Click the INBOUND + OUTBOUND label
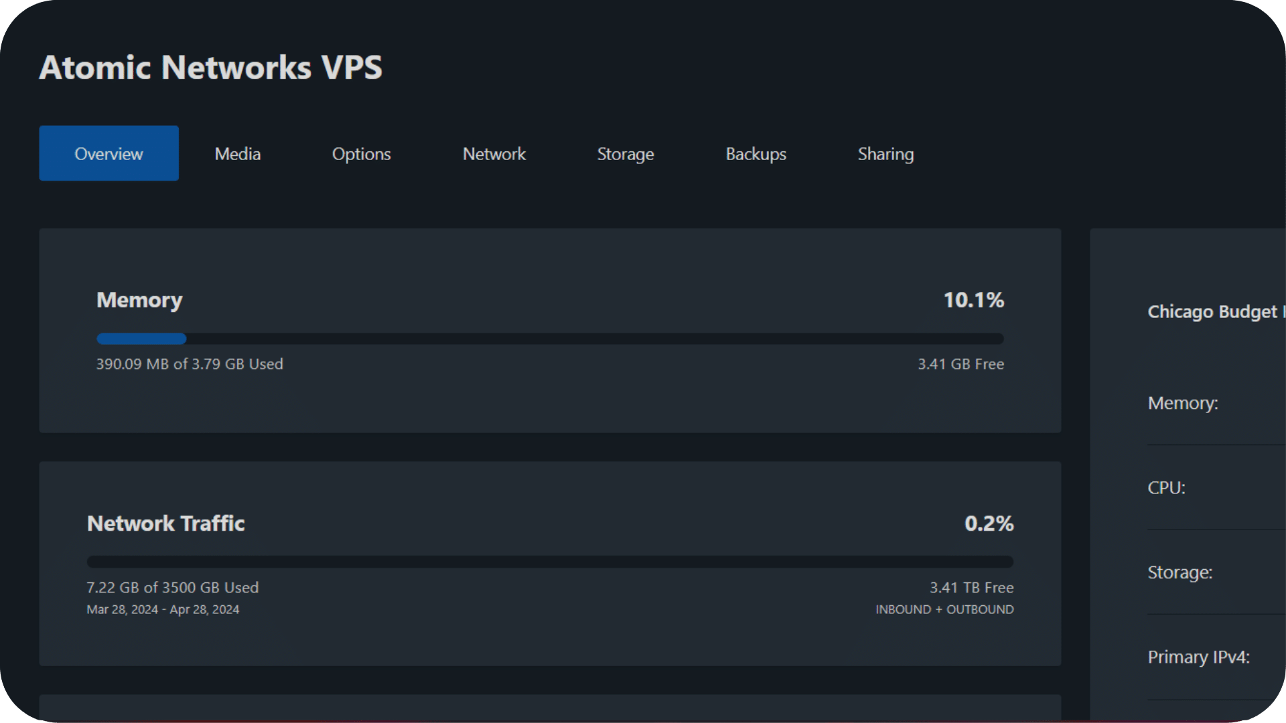Viewport: 1286px width, 723px height. [x=944, y=609]
